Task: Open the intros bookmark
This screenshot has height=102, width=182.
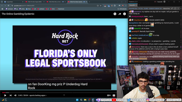Action: click(52, 9)
